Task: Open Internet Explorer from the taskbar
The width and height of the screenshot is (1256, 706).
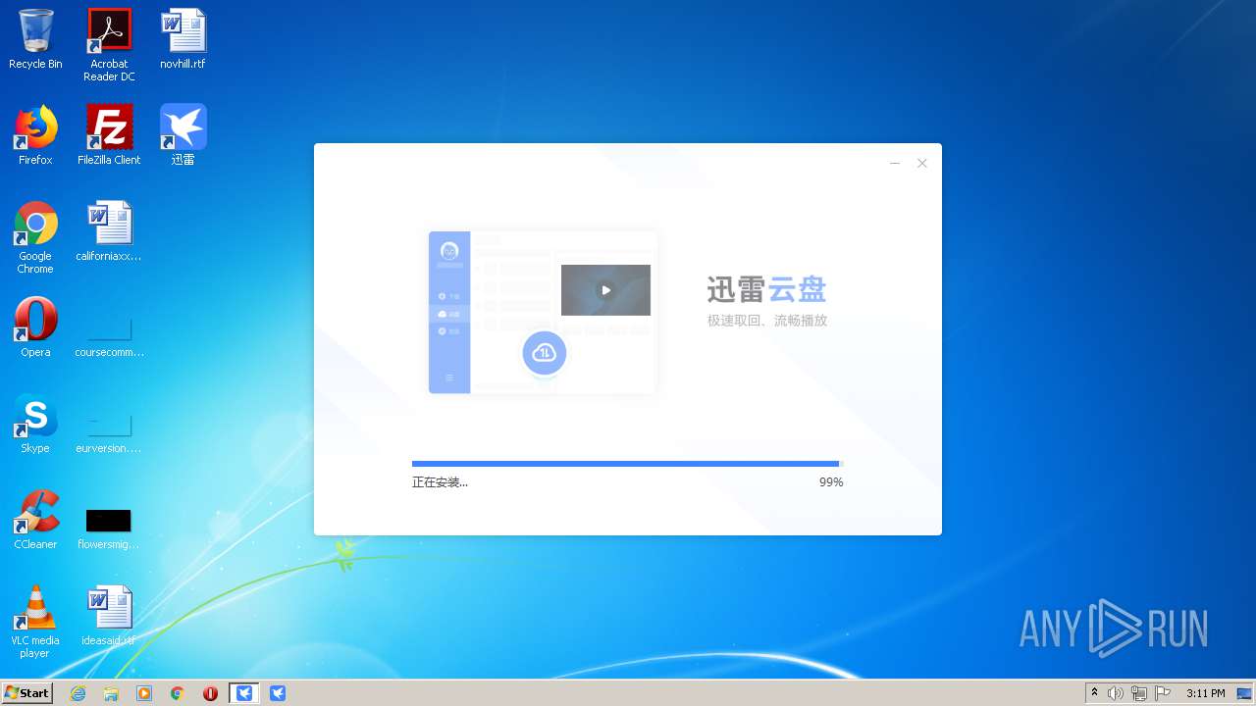Action: pos(78,693)
